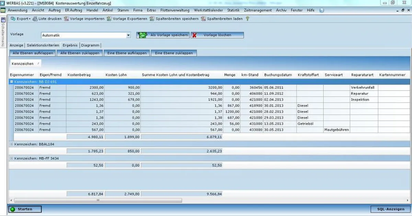Open the Zeitmanagement menu

tap(258, 10)
